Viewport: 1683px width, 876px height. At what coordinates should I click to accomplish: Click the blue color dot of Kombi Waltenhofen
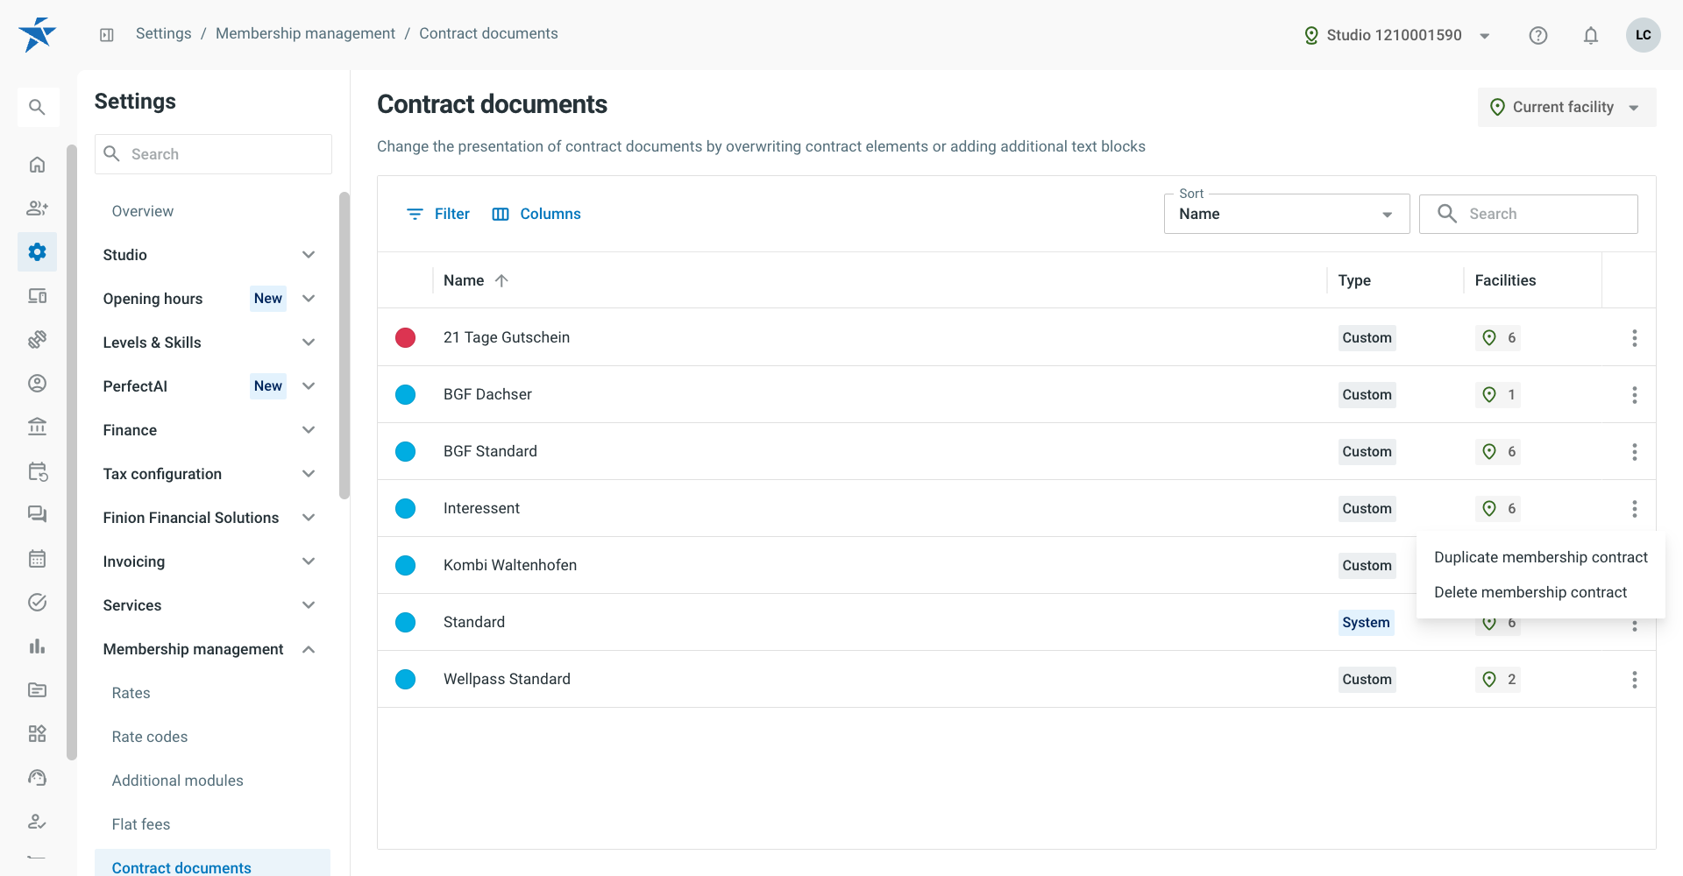point(405,566)
